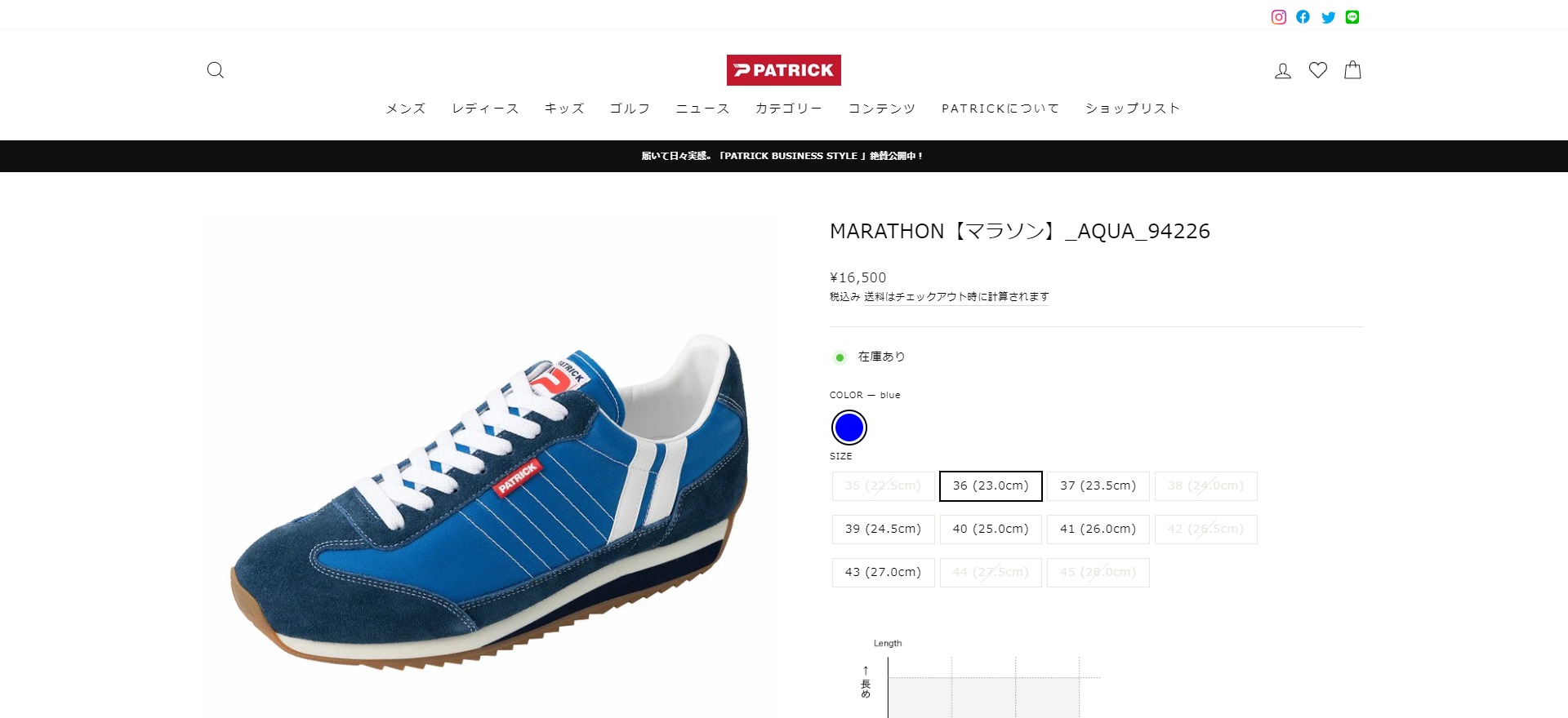Viewport: 1568px width, 718px height.
Task: Open the LINE social icon
Action: (1352, 17)
